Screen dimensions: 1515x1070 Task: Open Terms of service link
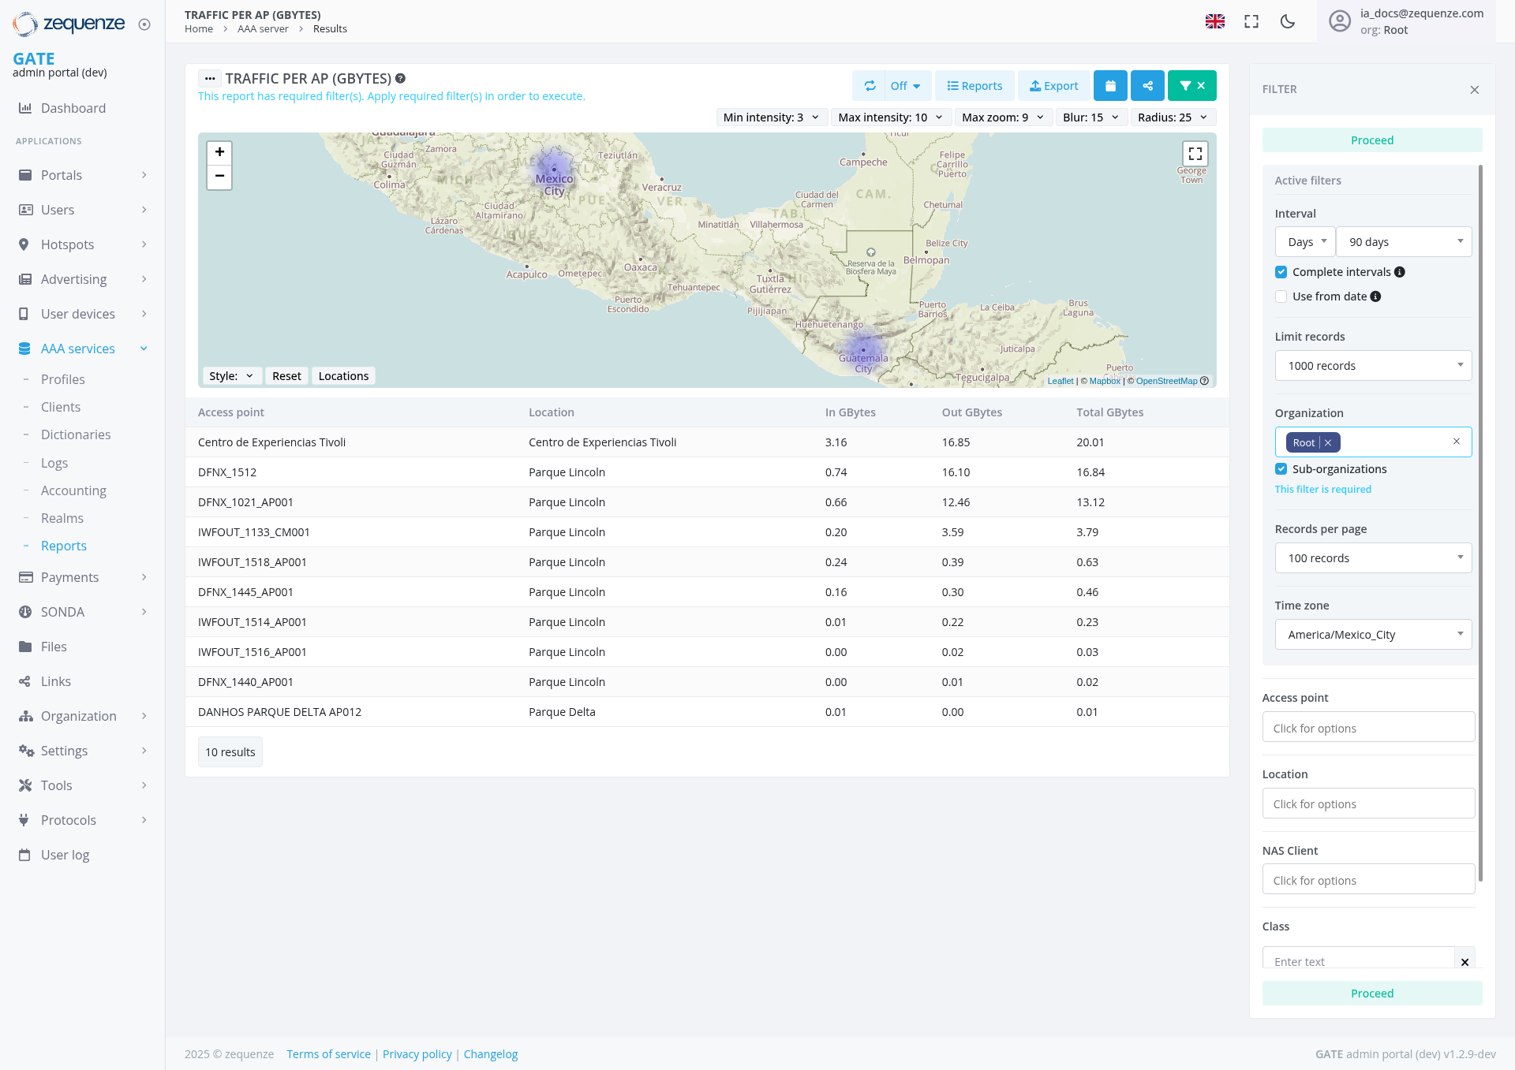coord(328,1054)
